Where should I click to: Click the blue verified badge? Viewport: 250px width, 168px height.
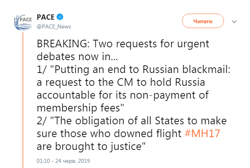click(x=60, y=17)
